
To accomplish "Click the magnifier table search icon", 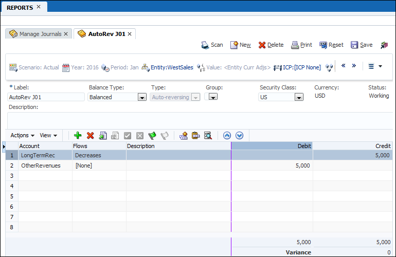I will point(208,136).
